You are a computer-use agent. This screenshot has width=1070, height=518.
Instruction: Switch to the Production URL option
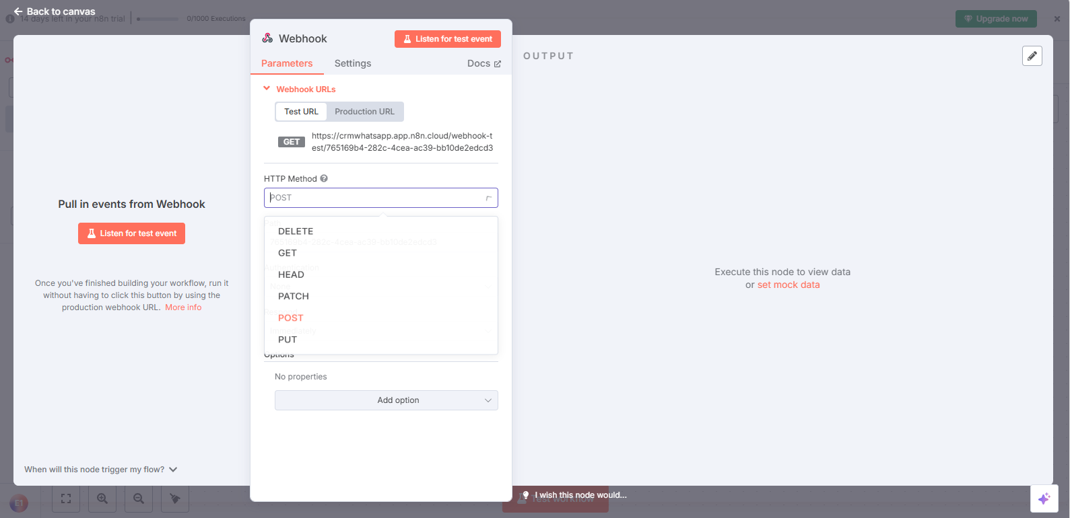pos(365,112)
